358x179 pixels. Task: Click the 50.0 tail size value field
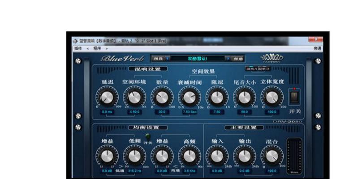click(x=245, y=112)
